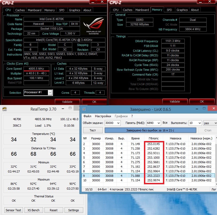Minimize the left CPU-Z window
The width and height of the screenshot is (217, 215).
coord(93,2)
